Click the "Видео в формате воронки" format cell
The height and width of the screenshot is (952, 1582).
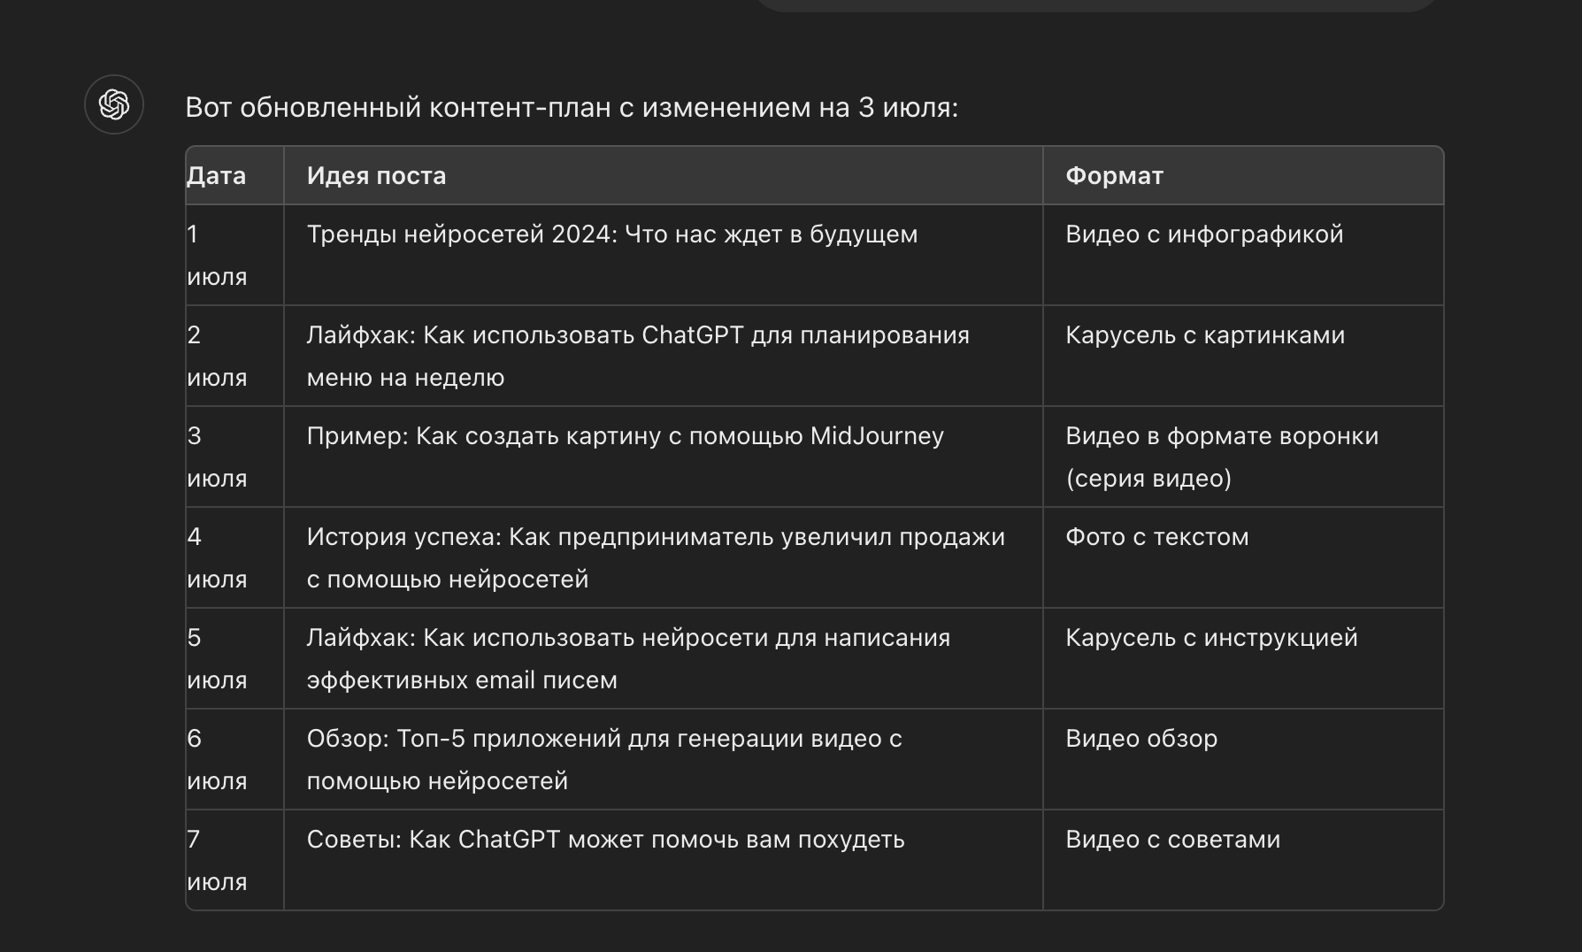pyautogui.click(x=1243, y=457)
